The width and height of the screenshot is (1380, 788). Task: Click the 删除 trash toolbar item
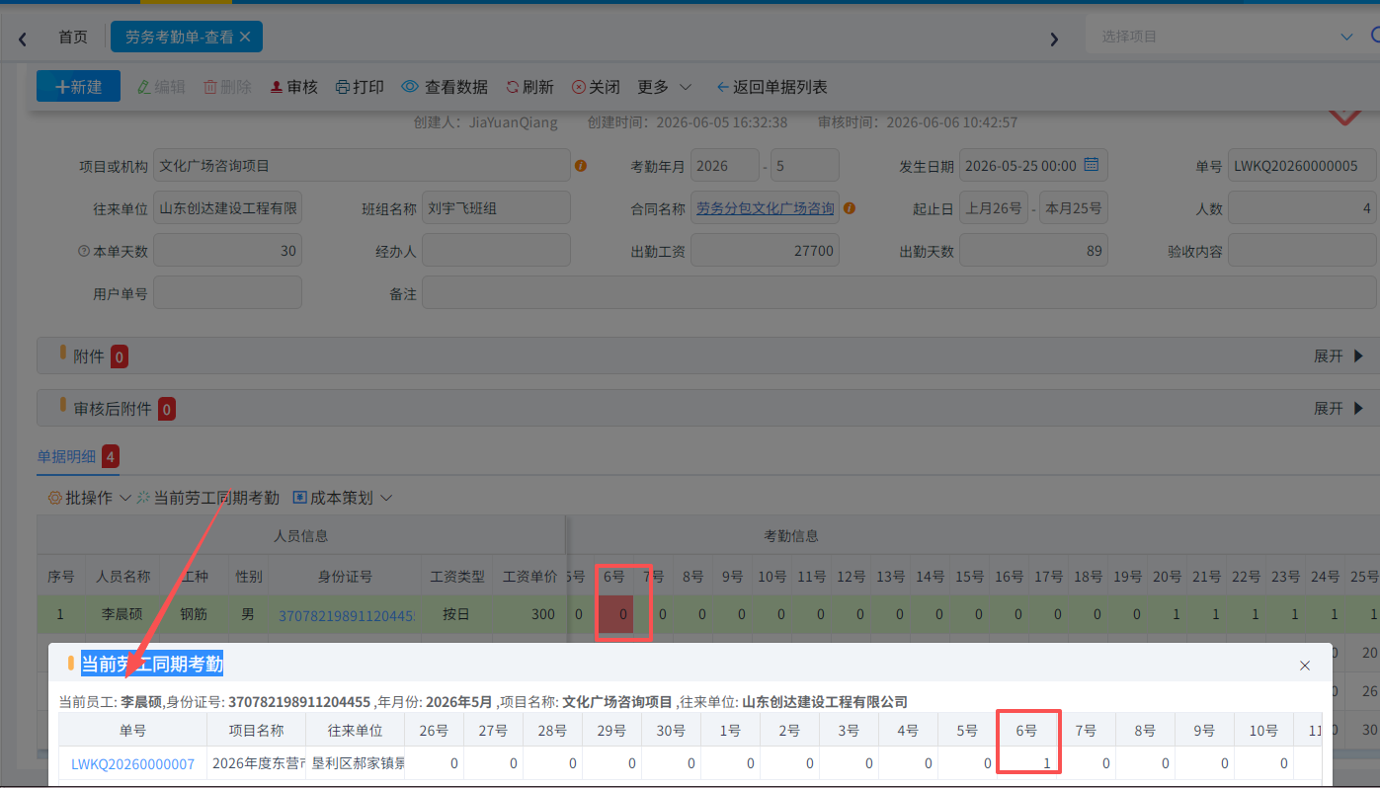coord(227,87)
